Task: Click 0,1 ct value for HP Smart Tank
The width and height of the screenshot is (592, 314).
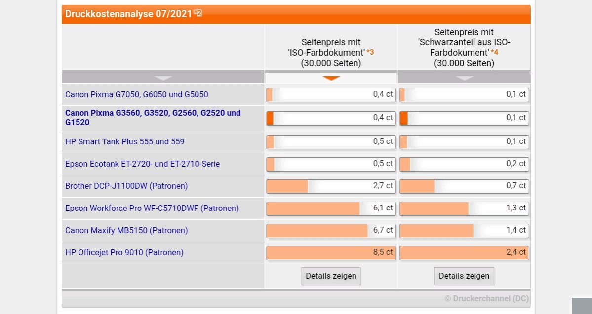Action: 516,141
